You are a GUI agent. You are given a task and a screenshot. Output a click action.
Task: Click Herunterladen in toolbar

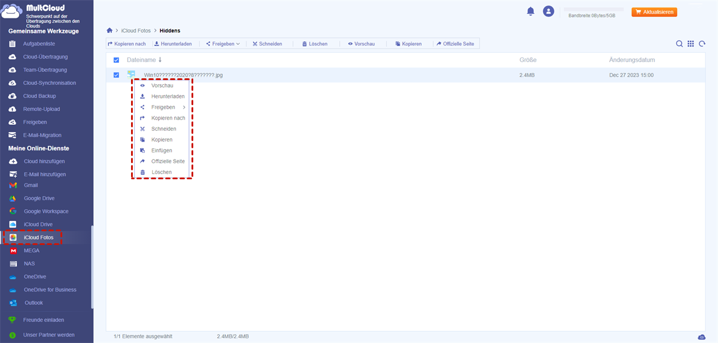point(173,44)
